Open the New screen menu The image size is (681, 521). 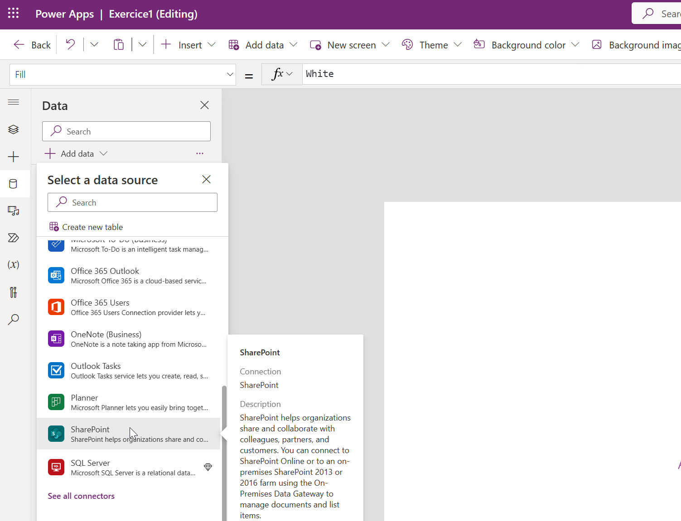coord(349,45)
